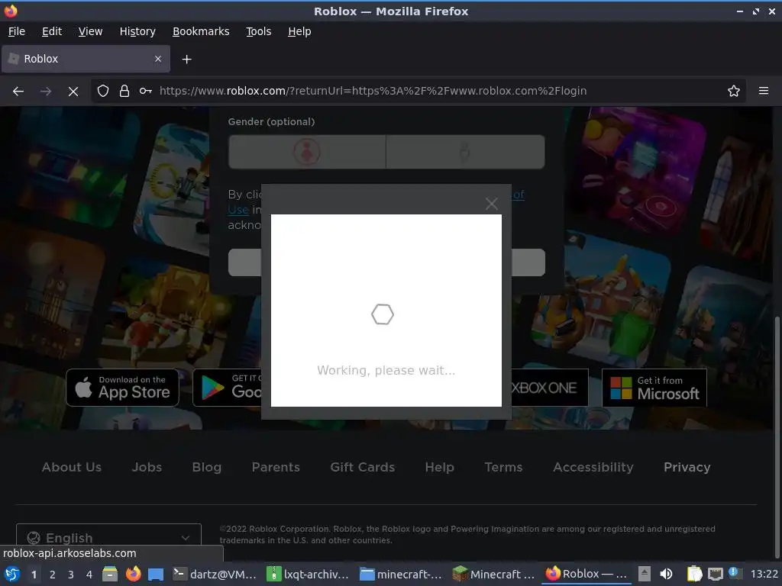782x586 pixels.
Task: Select the Roblox browser tab
Action: 86,59
